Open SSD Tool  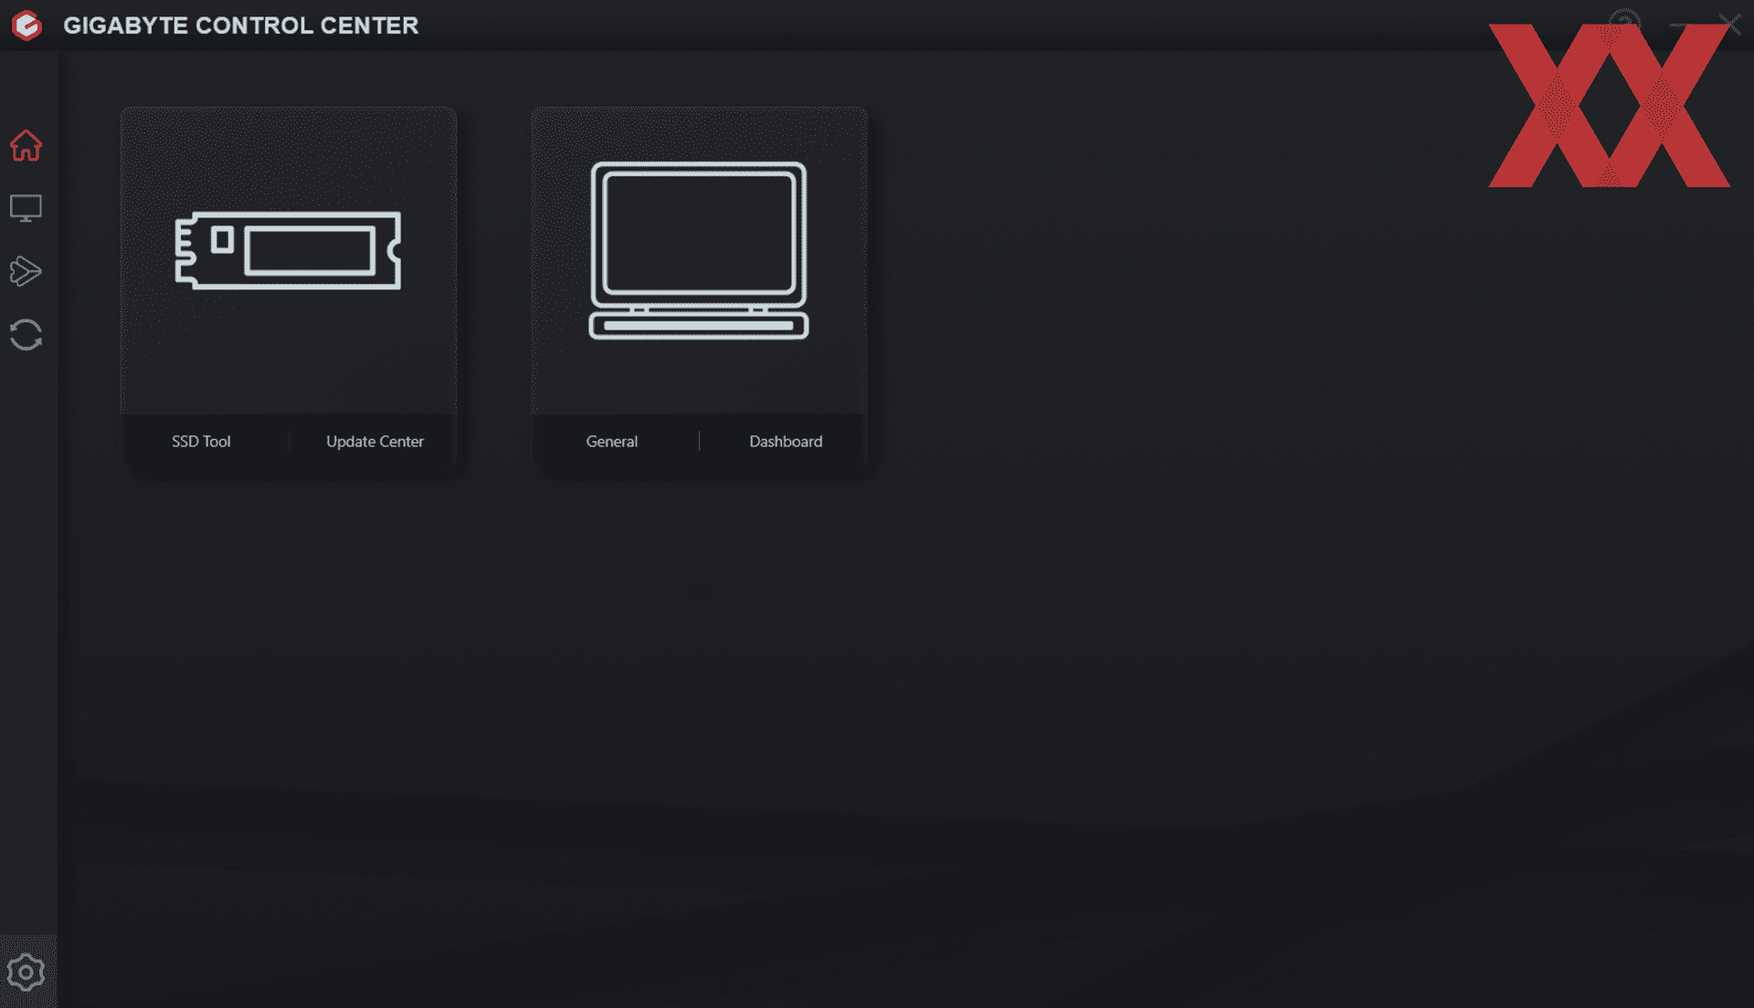pyautogui.click(x=201, y=441)
